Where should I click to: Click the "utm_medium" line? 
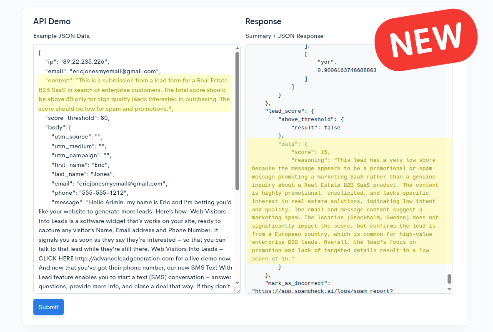point(79,146)
